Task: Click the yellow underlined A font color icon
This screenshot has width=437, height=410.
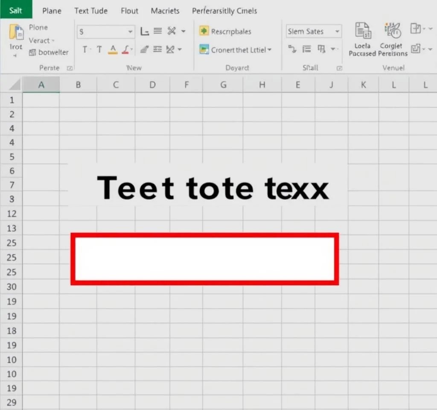Action: [x=113, y=50]
